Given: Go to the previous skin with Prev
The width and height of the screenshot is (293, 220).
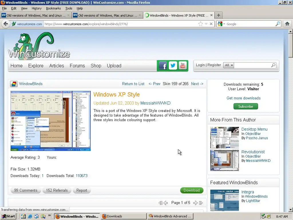Looking at the screenshot, I should click(155, 84).
